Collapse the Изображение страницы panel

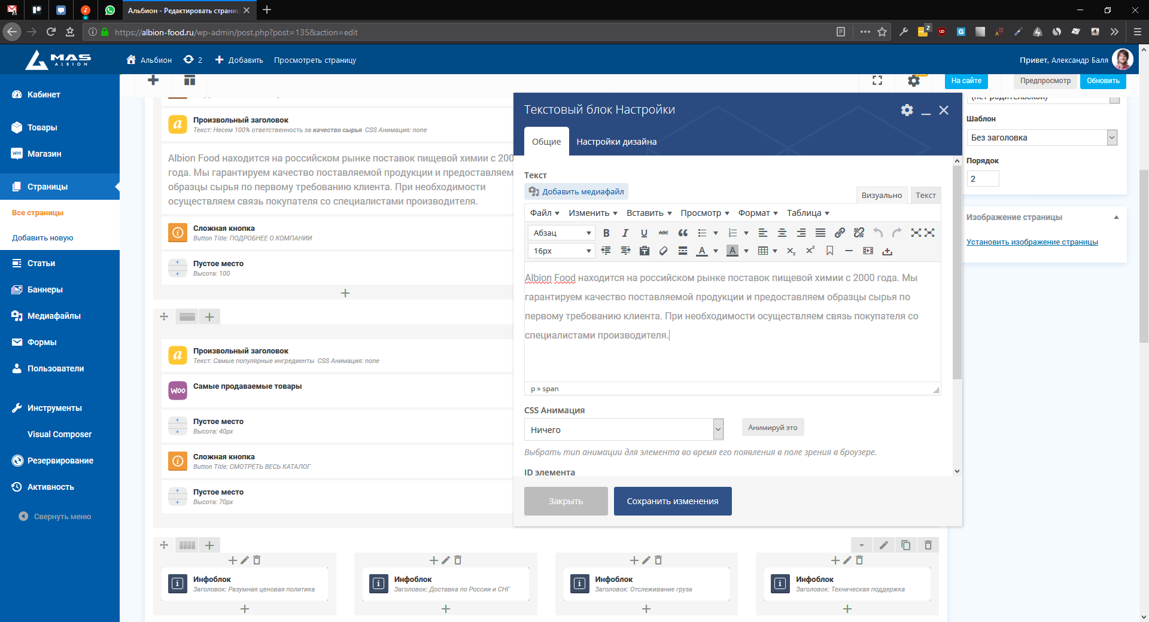click(1116, 218)
